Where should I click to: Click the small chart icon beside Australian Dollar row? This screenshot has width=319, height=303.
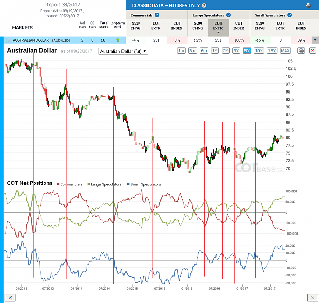point(8,40)
